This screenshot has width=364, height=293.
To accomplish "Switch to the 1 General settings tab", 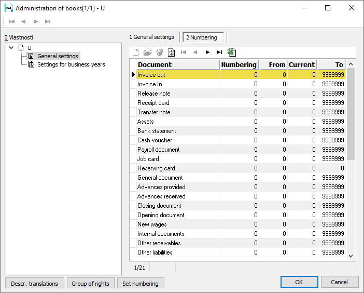I will point(151,37).
